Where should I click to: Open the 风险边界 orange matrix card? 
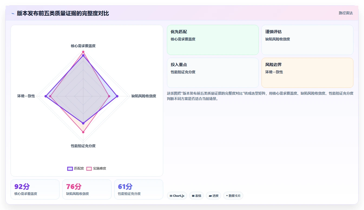coord(307,73)
